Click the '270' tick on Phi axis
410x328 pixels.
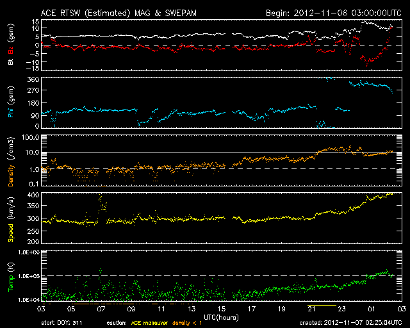(33, 90)
